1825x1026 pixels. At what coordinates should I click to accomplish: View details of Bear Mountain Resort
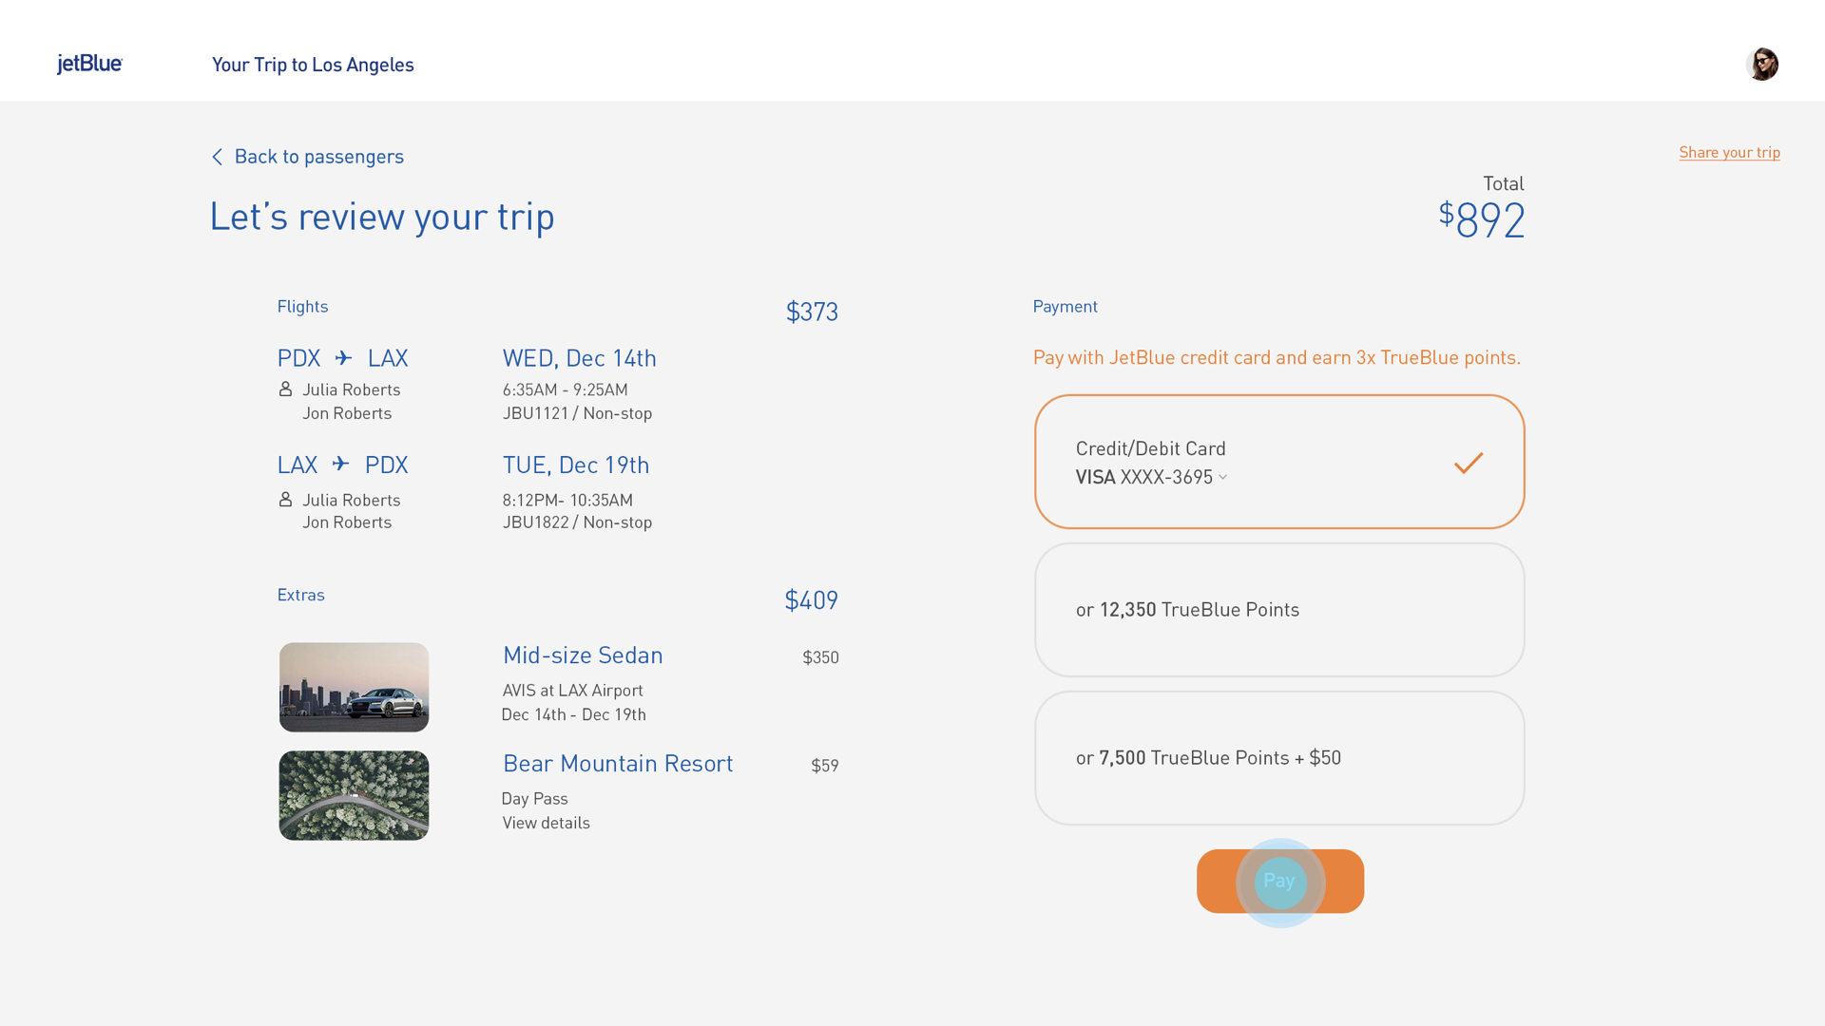546,823
